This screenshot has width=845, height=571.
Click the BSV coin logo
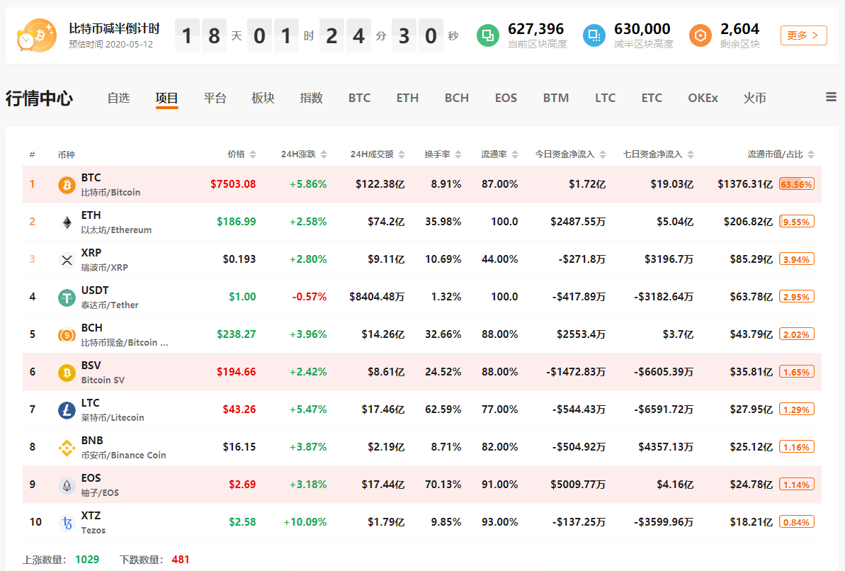coord(67,373)
